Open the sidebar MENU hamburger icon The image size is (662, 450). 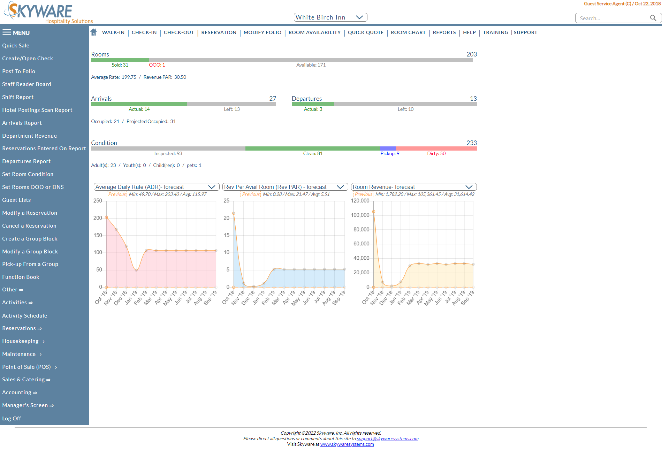7,32
